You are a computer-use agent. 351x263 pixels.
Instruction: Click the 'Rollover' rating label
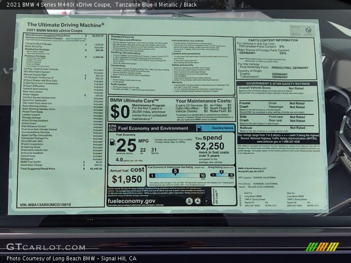pyautogui.click(x=246, y=128)
